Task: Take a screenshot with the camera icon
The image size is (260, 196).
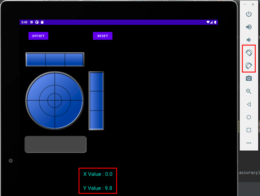Action: (x=249, y=79)
